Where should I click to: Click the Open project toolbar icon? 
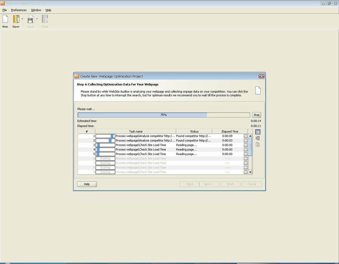pyautogui.click(x=16, y=19)
